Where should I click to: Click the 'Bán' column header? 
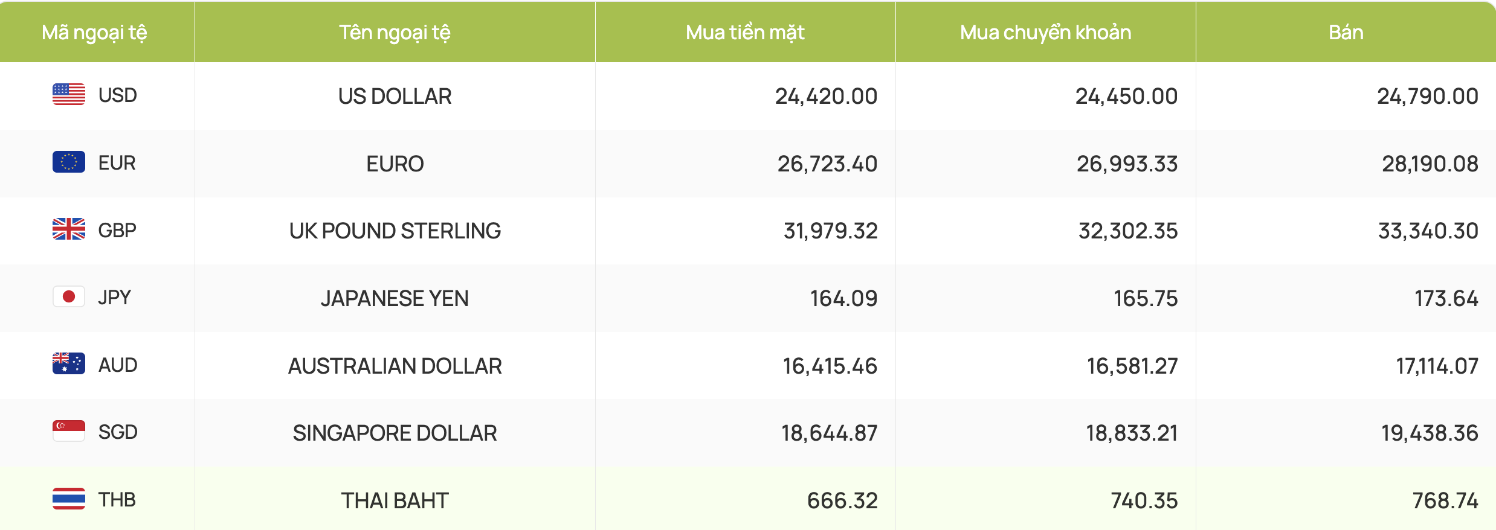[1346, 33]
